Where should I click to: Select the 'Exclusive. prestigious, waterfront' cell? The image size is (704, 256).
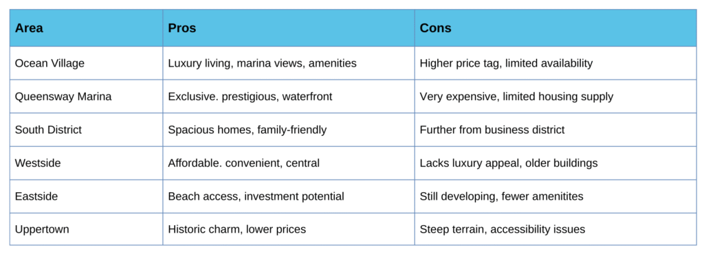tap(289, 96)
